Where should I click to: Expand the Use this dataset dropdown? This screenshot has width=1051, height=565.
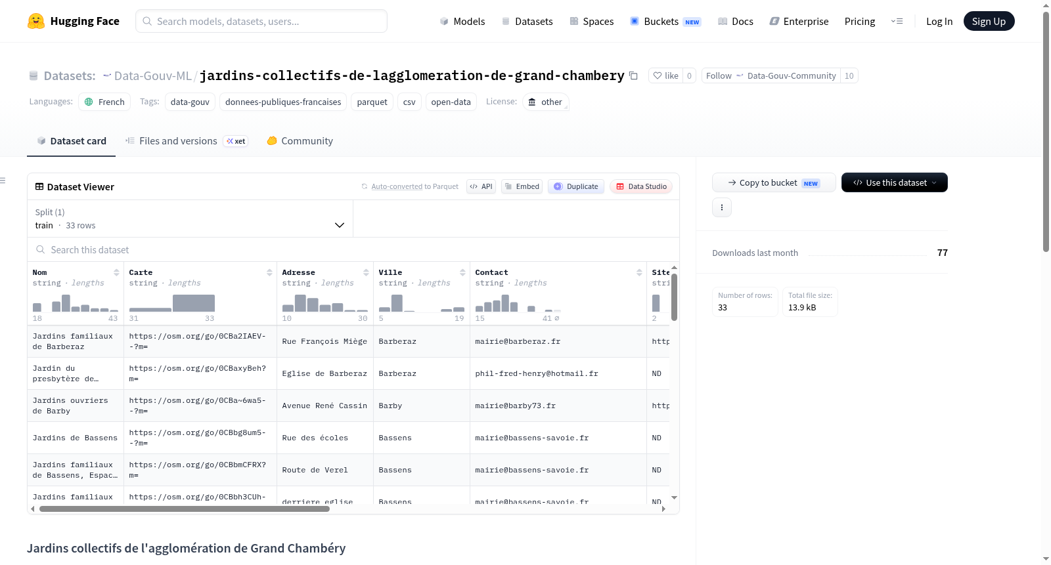tap(894, 182)
